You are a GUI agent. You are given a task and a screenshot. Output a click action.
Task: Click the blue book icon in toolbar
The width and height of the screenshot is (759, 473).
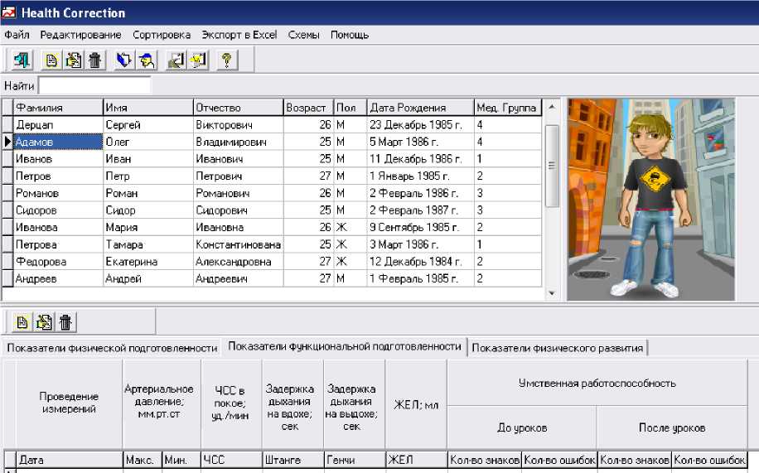(124, 60)
